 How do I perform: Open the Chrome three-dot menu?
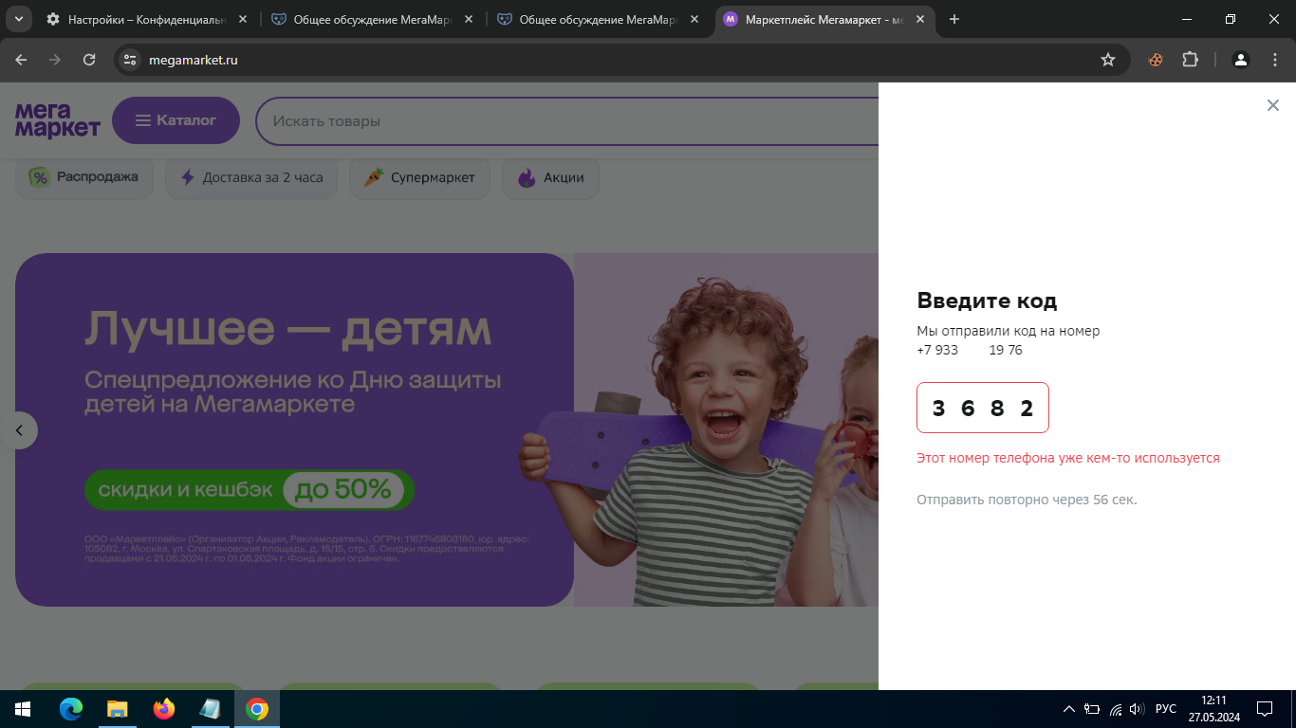1274,60
